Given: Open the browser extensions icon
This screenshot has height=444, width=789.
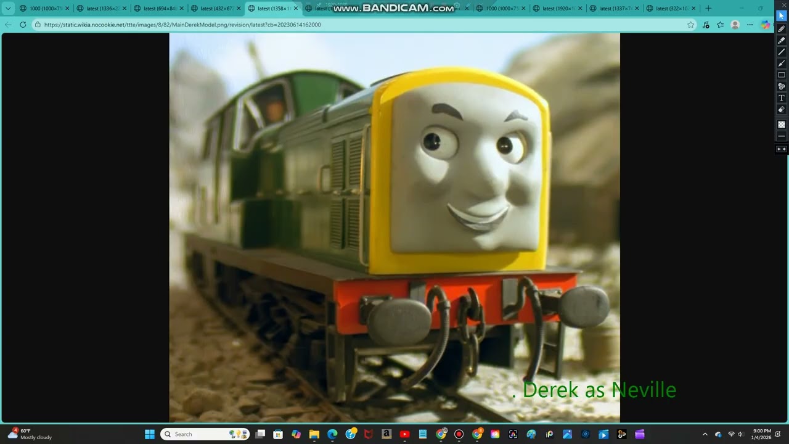Looking at the screenshot, I should click(x=705, y=25).
